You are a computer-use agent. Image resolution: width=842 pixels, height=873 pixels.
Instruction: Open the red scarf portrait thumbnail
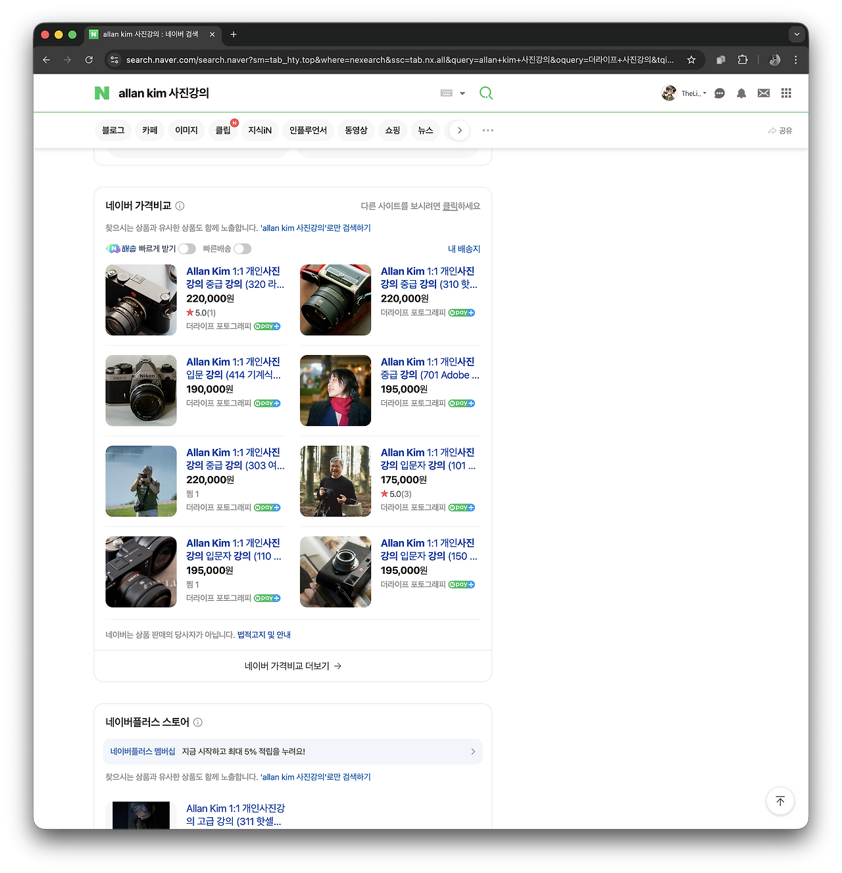click(x=335, y=390)
